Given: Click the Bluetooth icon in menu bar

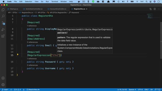Looking at the screenshot, I should [128, 2].
